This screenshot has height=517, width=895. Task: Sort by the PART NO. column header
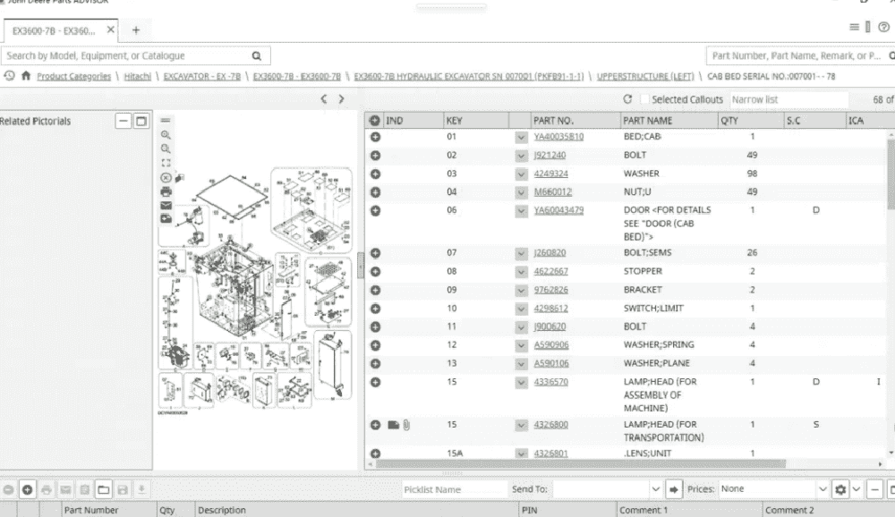pos(553,121)
